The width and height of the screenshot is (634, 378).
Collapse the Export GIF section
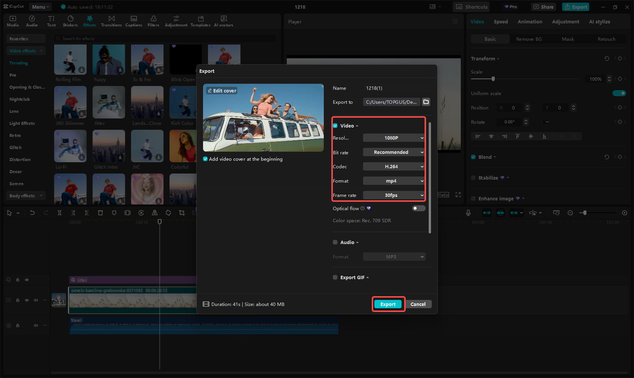click(368, 277)
